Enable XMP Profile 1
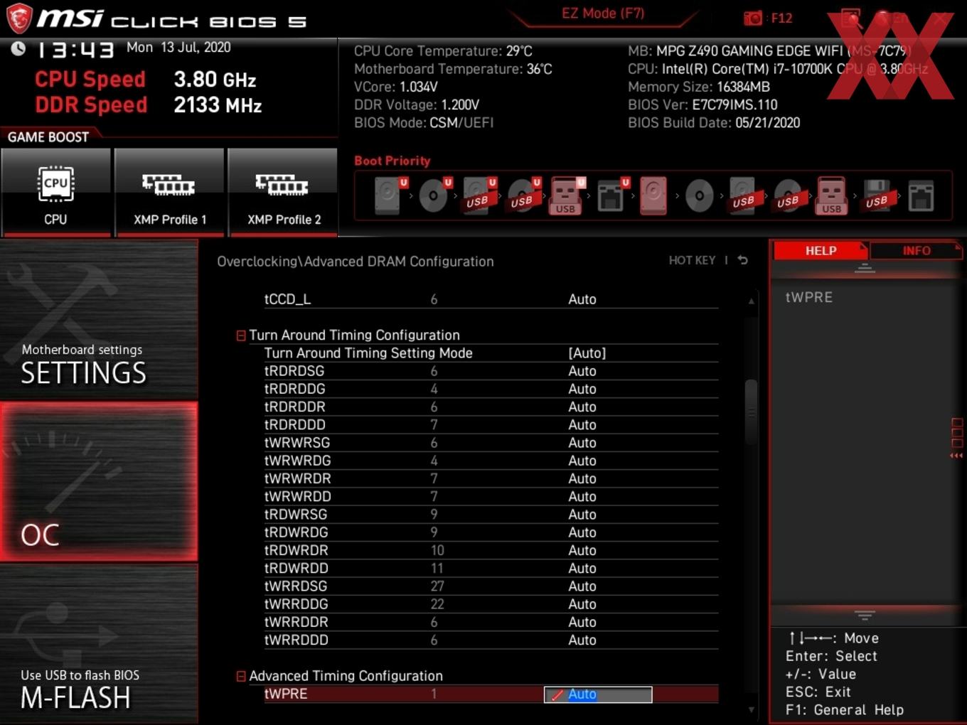The width and height of the screenshot is (967, 725). click(169, 192)
